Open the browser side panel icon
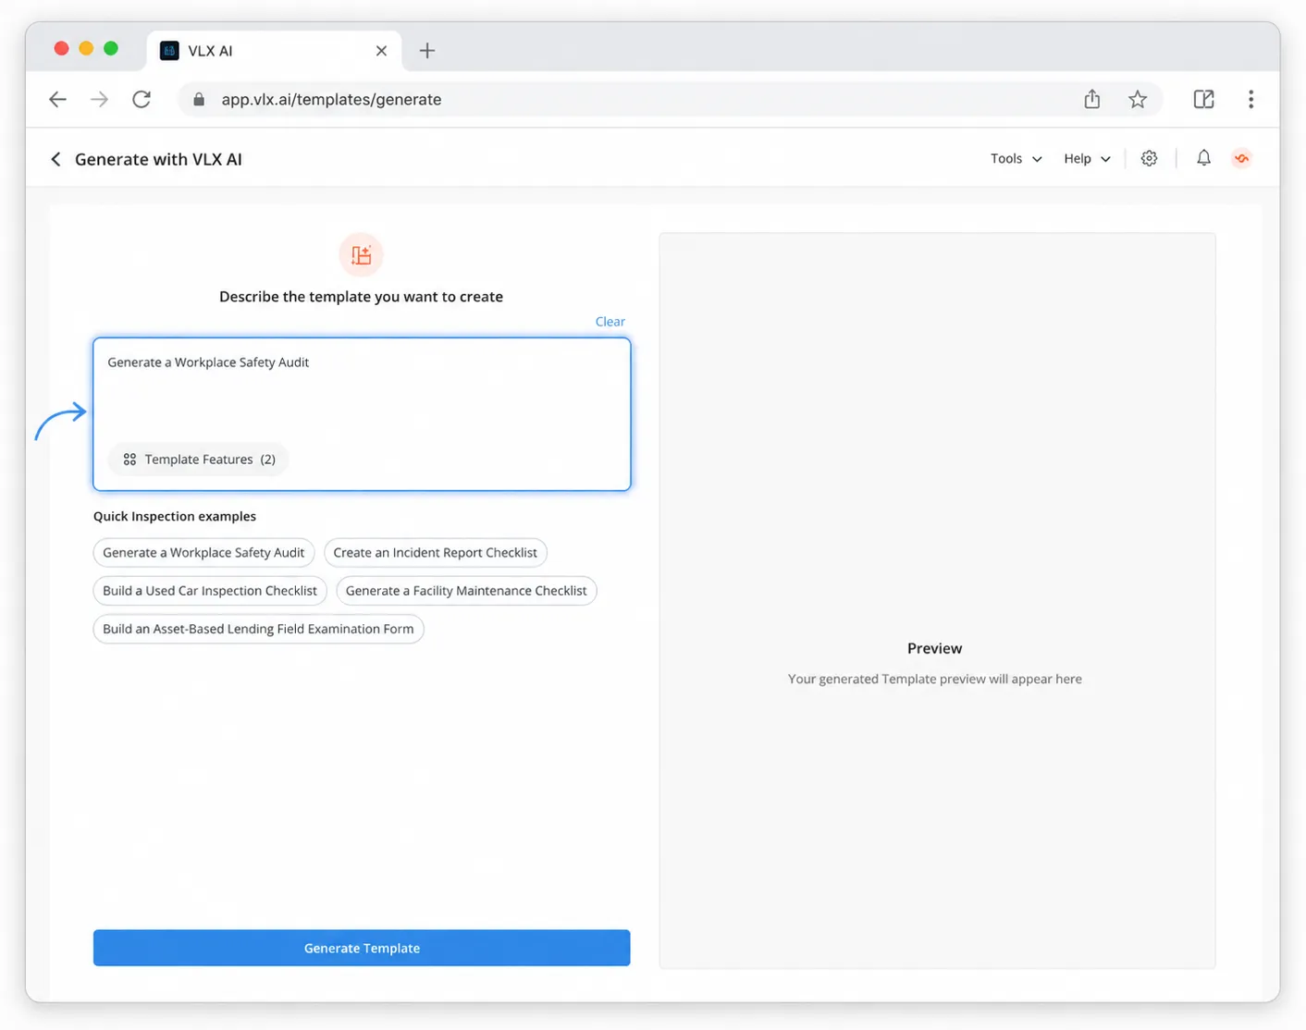The height and width of the screenshot is (1030, 1306). coord(1203,99)
